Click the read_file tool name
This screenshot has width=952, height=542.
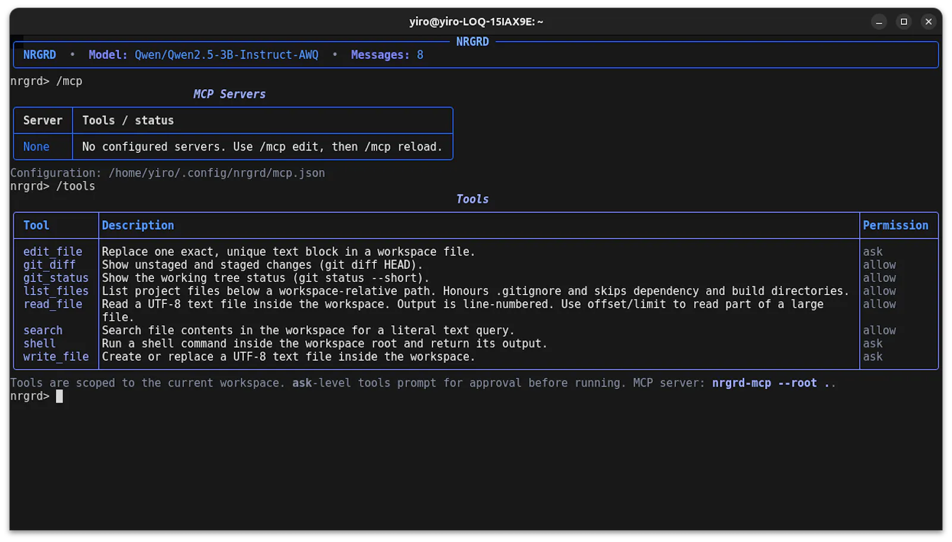pos(53,304)
